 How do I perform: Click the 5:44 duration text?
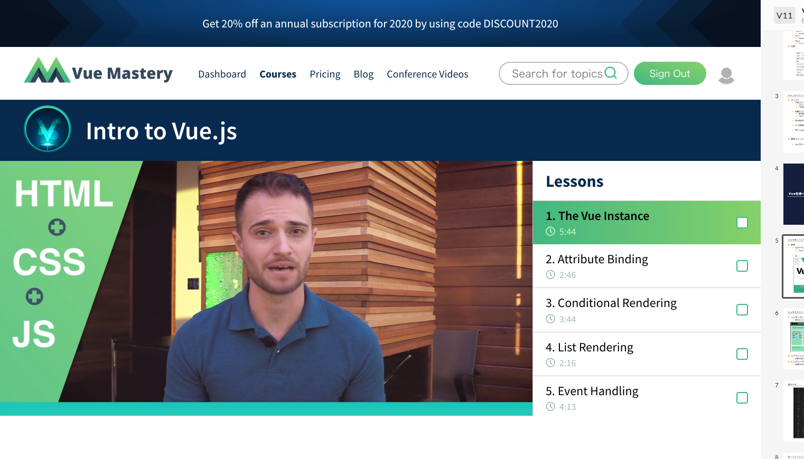coord(567,232)
